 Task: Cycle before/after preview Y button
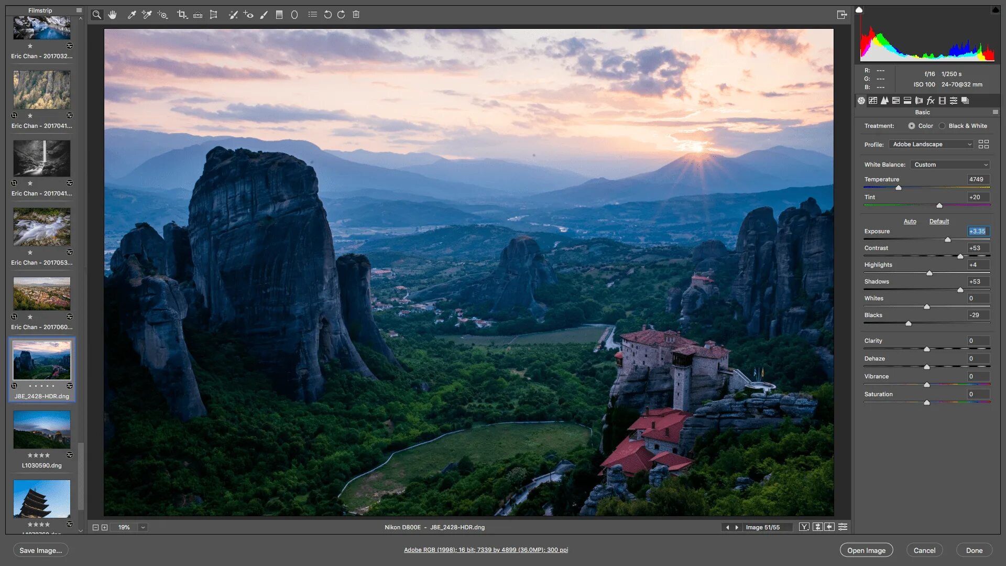(804, 527)
